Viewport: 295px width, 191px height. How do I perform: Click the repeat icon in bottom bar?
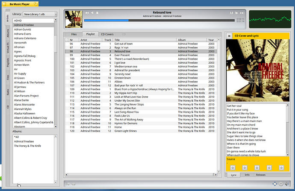pyautogui.click(x=74, y=184)
